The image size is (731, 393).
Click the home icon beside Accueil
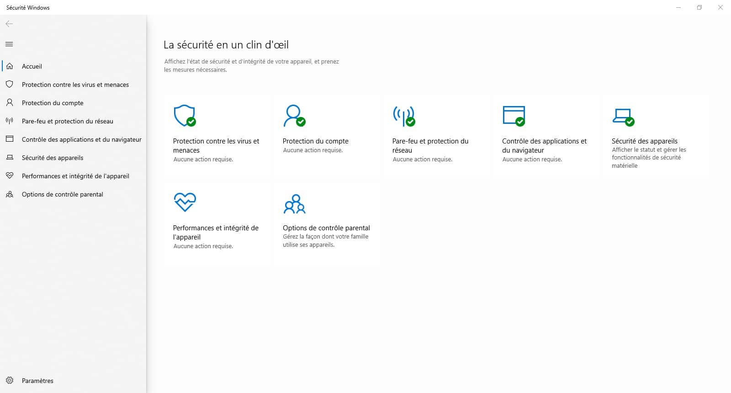click(10, 66)
